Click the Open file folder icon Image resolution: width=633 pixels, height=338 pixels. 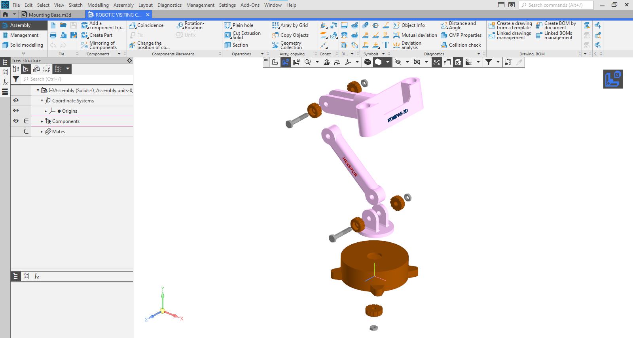63,25
